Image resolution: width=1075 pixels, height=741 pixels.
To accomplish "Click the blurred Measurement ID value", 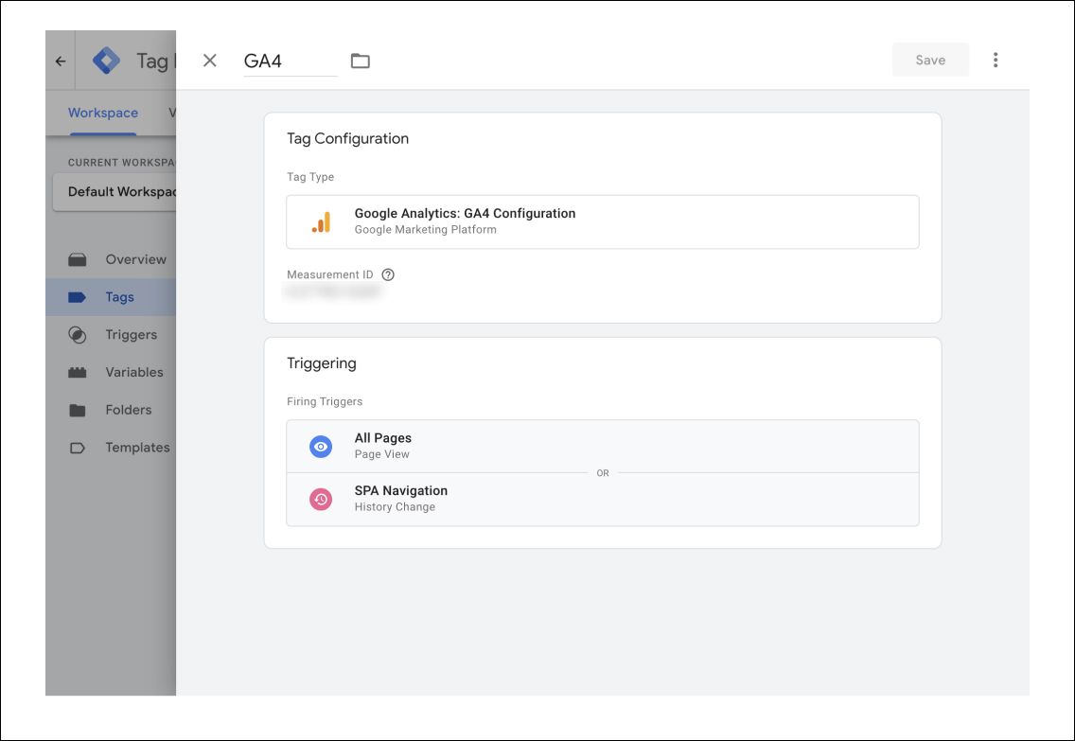I will pos(333,292).
